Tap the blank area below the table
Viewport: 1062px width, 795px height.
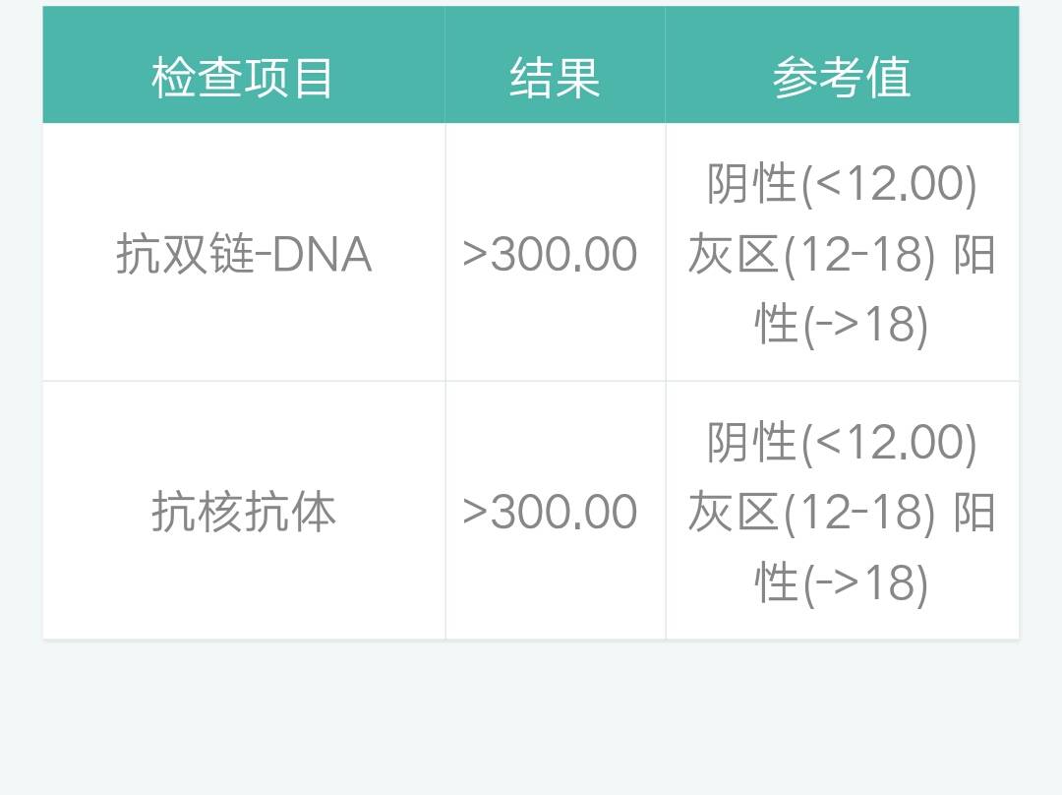point(531,718)
